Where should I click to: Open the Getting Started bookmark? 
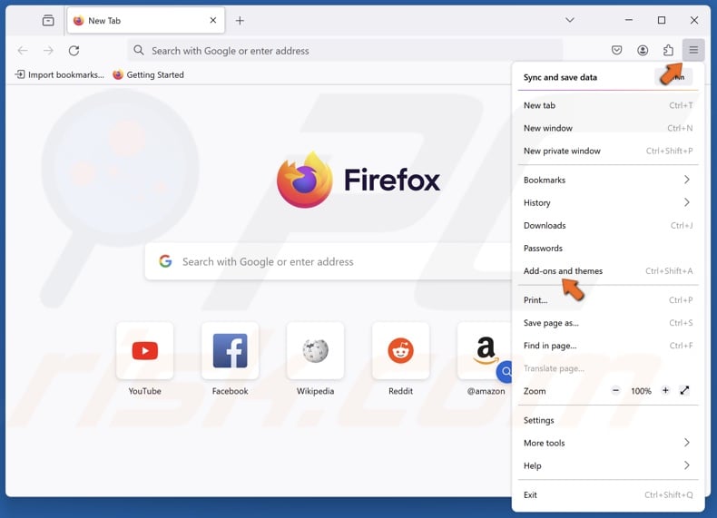(148, 74)
